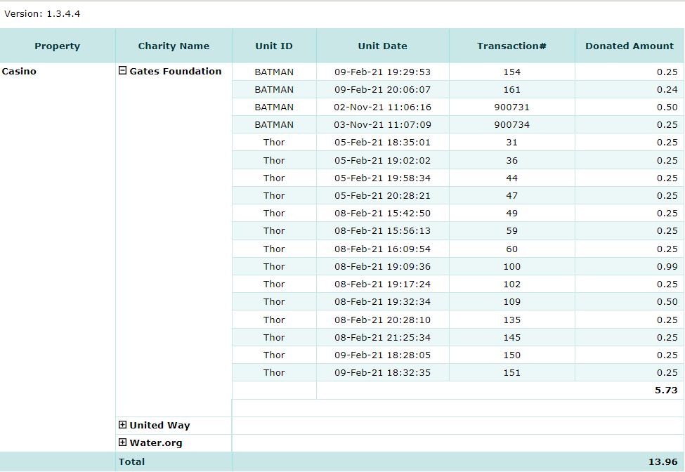Screen dimensions: 685x472
Task: Click the grand total 13.96
Action: [663, 462]
